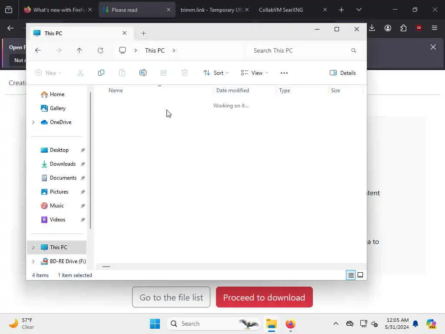This screenshot has width=445, height=334.
Task: Click the Share icon in Explorer toolbar
Action: tap(164, 73)
